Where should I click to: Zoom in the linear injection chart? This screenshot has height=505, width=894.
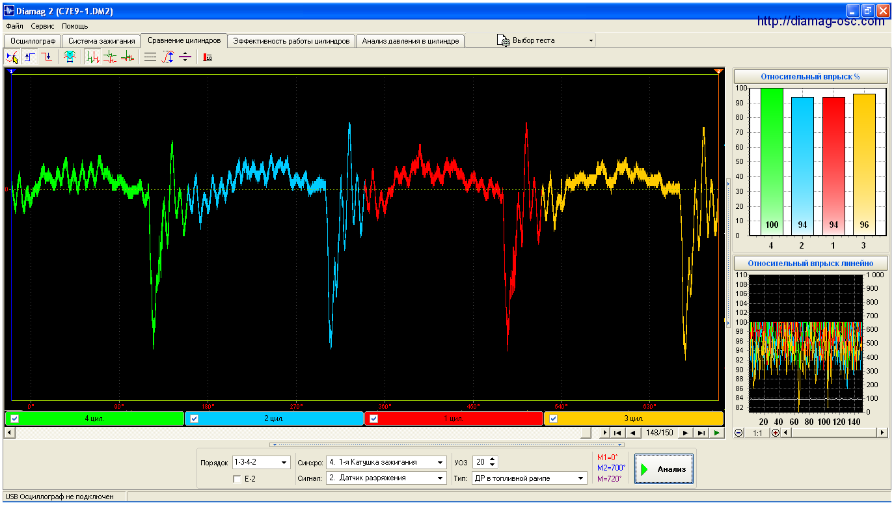pyautogui.click(x=776, y=433)
